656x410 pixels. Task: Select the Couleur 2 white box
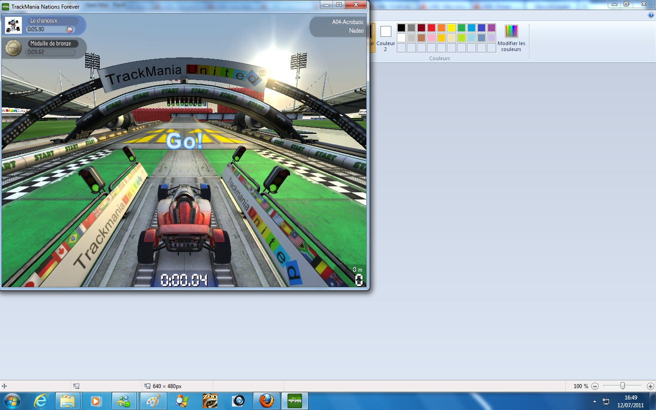pos(385,31)
